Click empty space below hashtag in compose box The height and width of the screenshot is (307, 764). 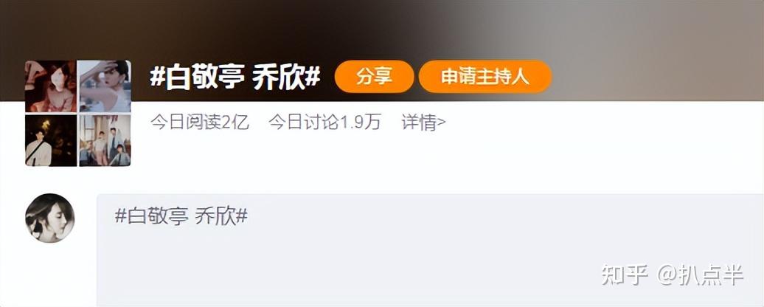tap(341, 268)
